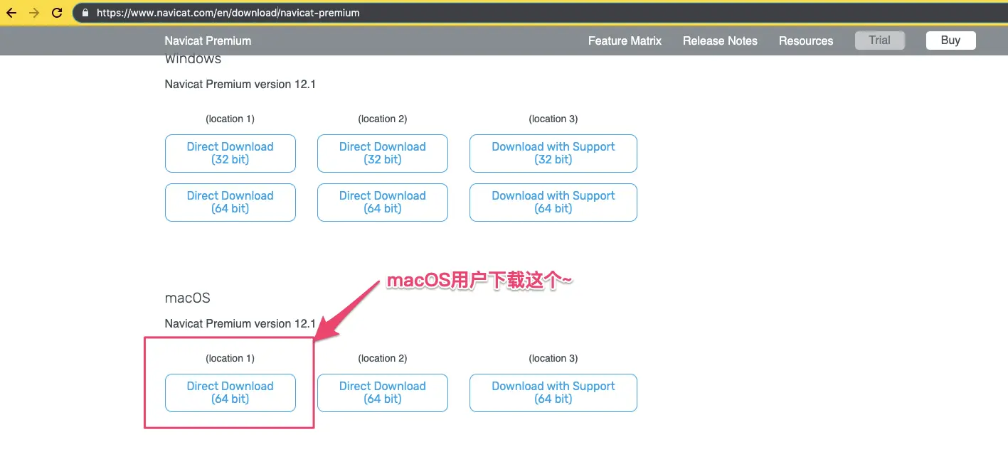Click the Navicat Premium header title
The image size is (1008, 459).
(x=208, y=40)
